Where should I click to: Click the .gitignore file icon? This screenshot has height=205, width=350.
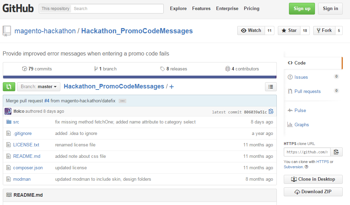(x=8, y=133)
